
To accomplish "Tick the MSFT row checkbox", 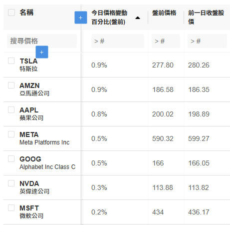I will (11, 208).
